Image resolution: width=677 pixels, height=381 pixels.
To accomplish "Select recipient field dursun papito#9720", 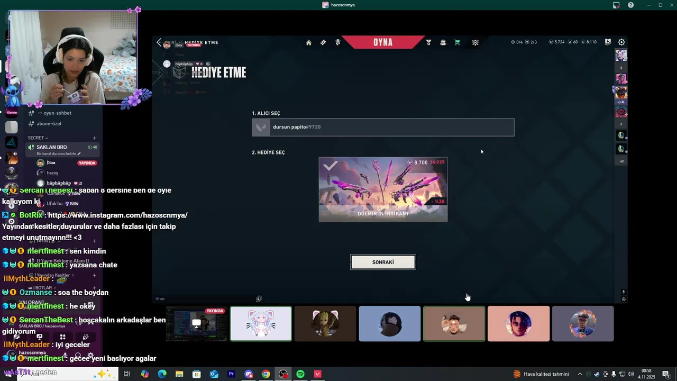I will point(383,127).
